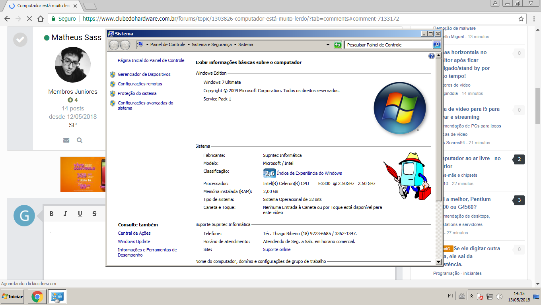Open Chrome from the taskbar
The image size is (541, 305).
[37, 297]
